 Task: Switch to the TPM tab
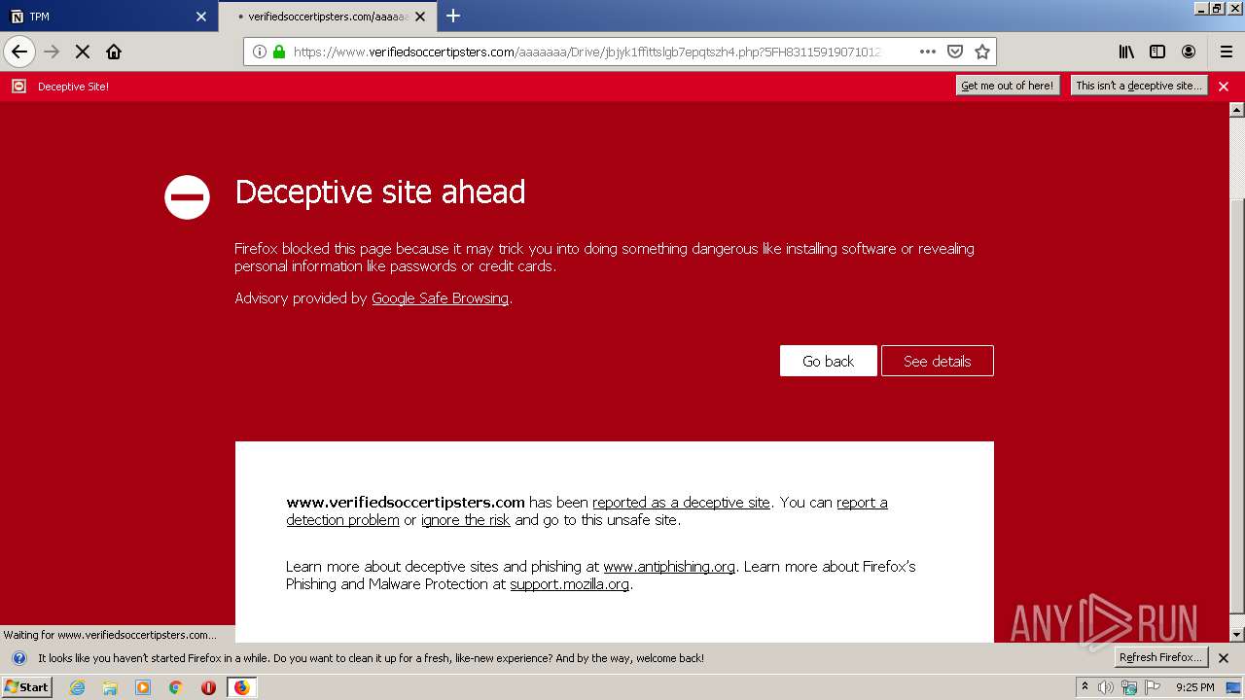107,17
